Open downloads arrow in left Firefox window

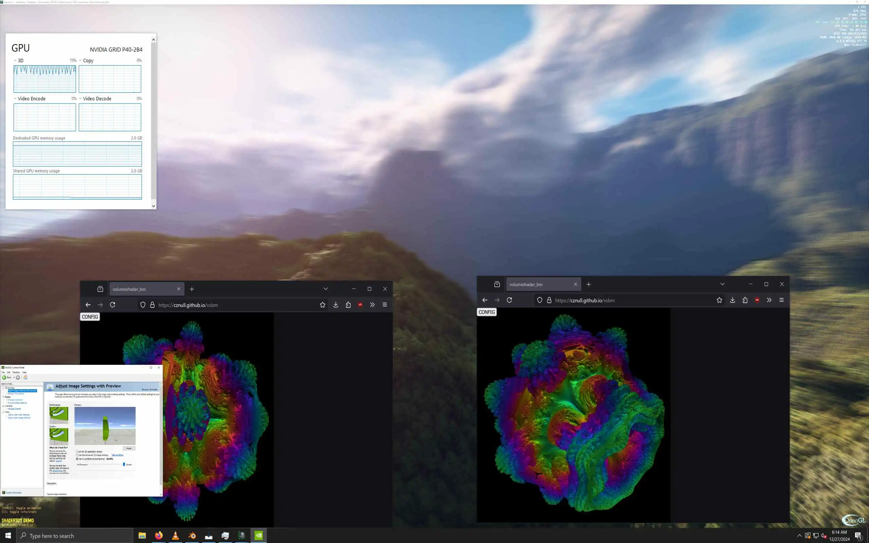[x=336, y=305]
